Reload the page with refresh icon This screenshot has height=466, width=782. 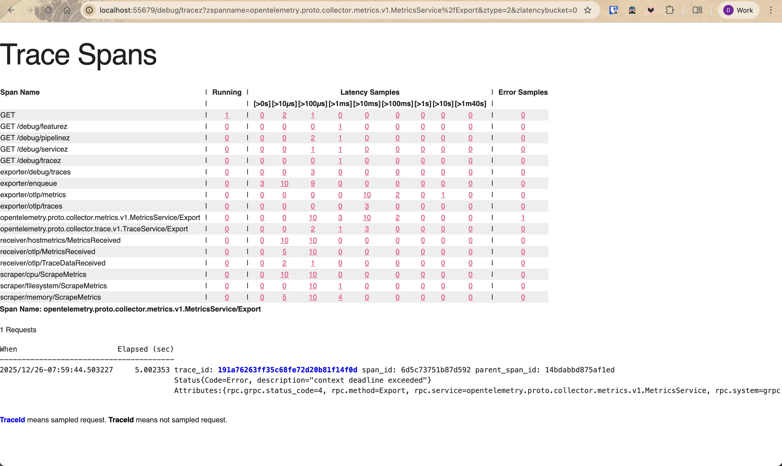48,10
